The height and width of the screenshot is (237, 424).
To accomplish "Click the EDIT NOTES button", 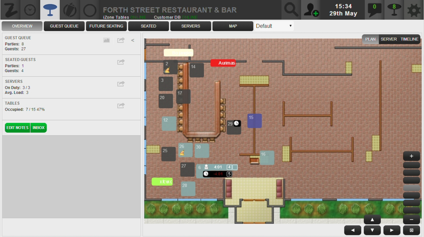I will (18, 128).
